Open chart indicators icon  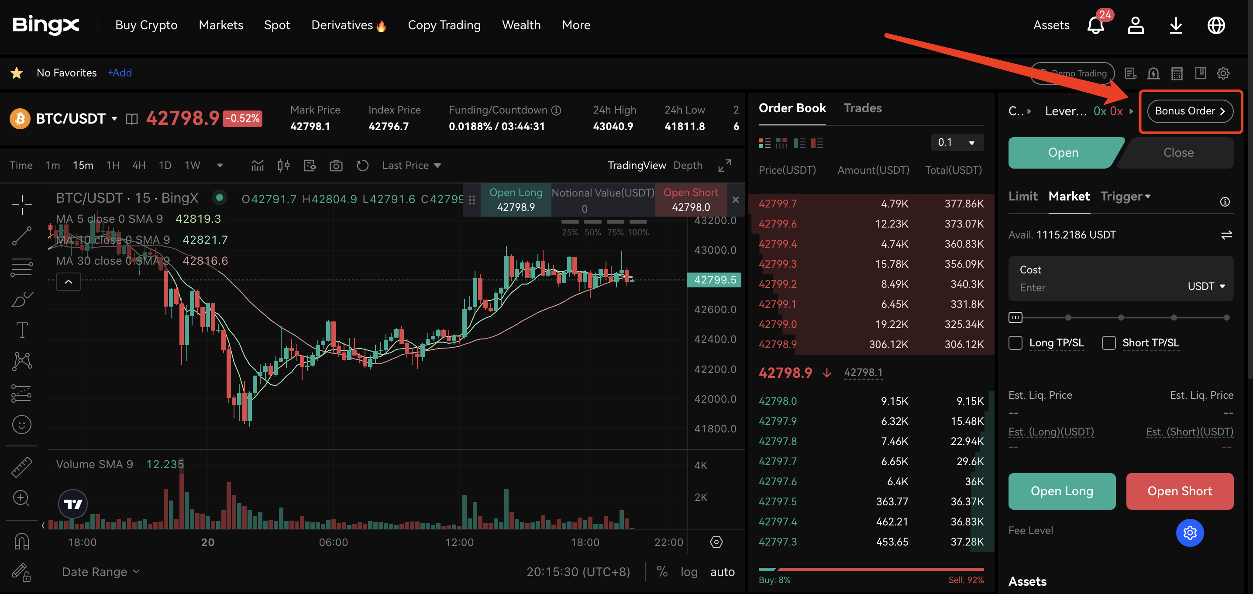tap(257, 166)
